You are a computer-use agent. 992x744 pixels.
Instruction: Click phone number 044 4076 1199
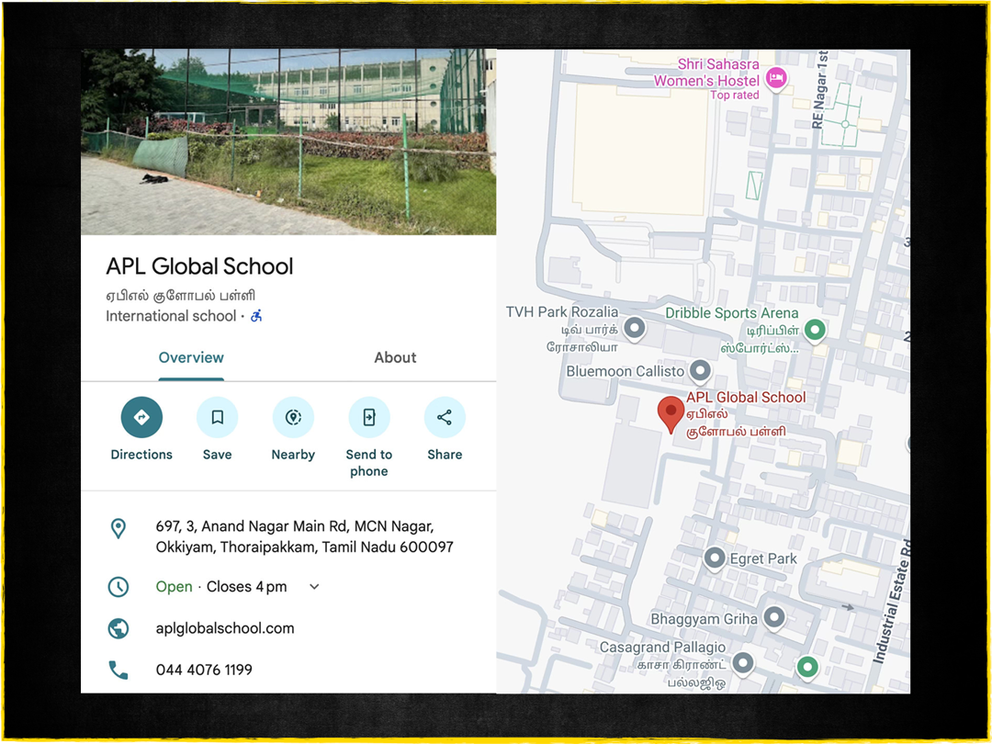click(x=204, y=670)
